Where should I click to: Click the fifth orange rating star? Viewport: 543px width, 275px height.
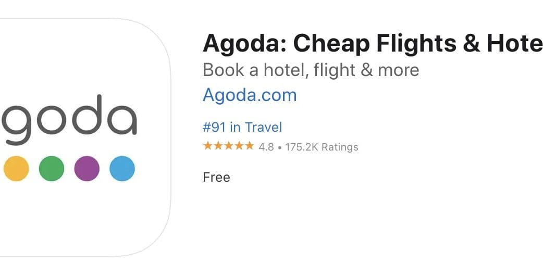[250, 146]
